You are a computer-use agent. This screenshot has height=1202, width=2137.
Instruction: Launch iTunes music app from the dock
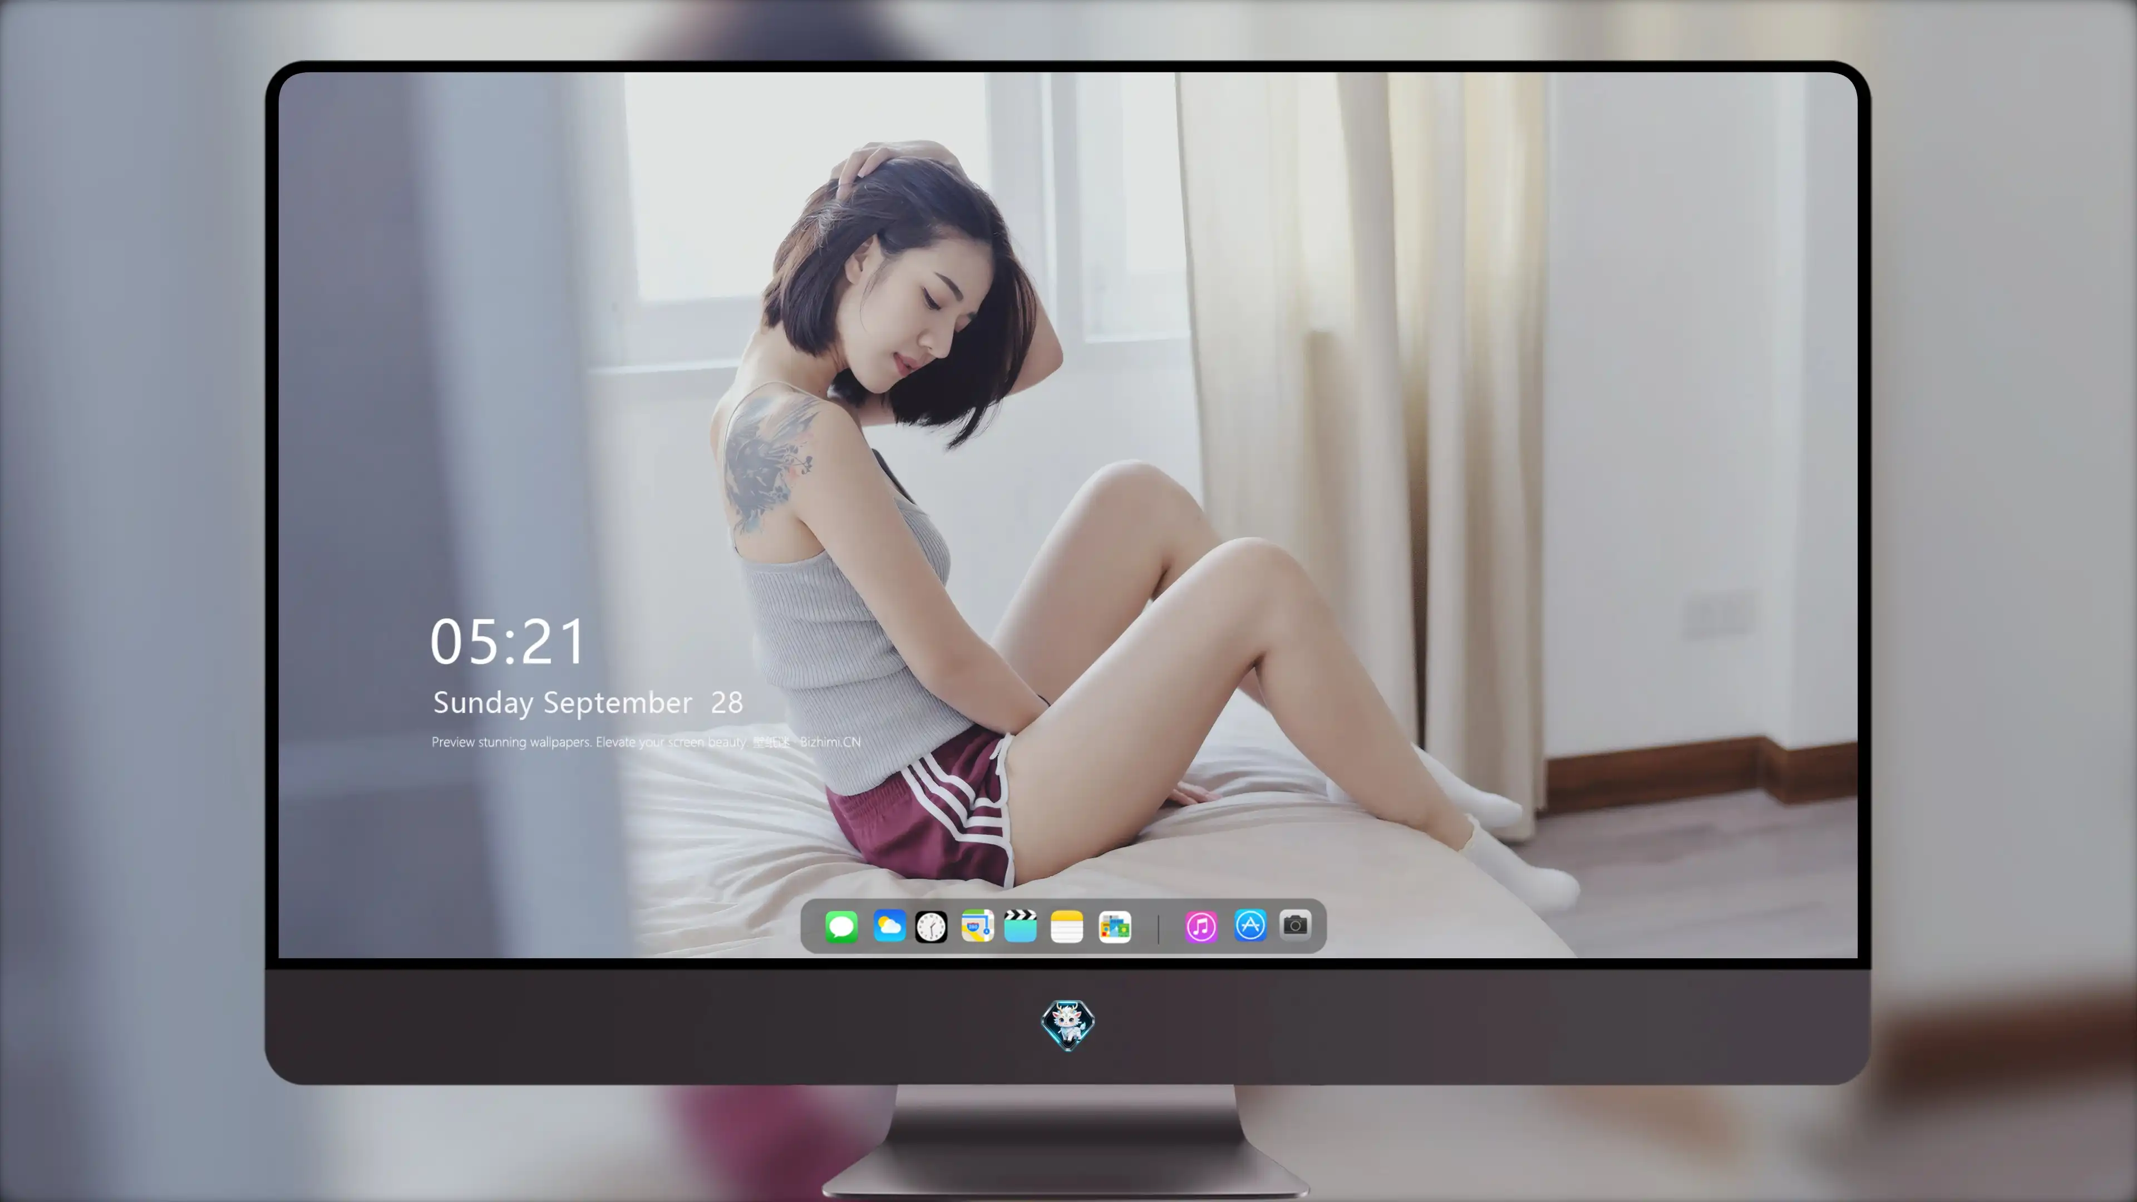(1202, 927)
